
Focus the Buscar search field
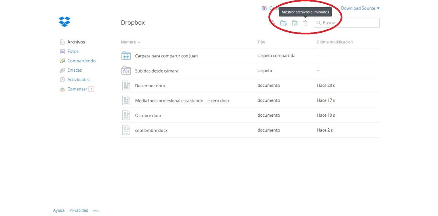point(347,23)
